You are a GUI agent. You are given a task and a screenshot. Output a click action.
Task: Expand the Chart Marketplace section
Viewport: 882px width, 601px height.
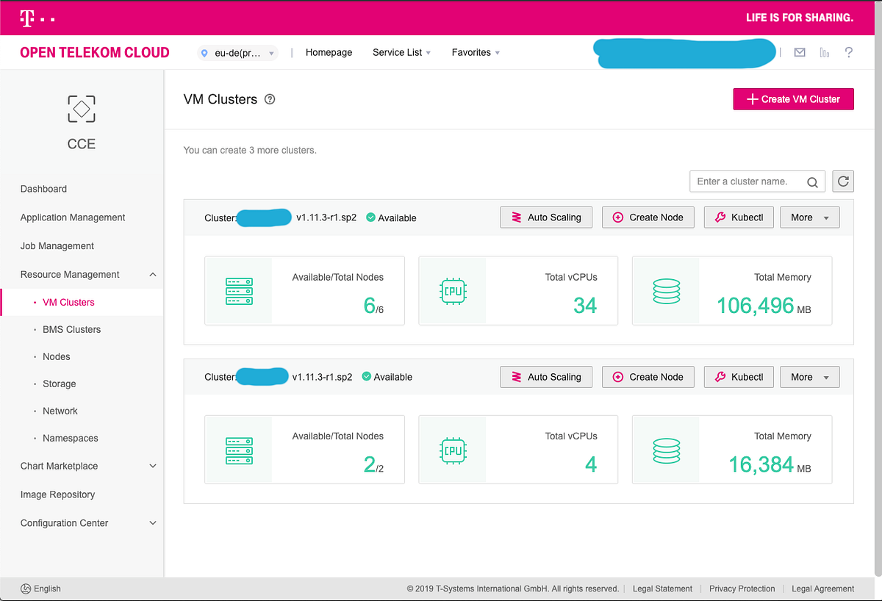(153, 466)
